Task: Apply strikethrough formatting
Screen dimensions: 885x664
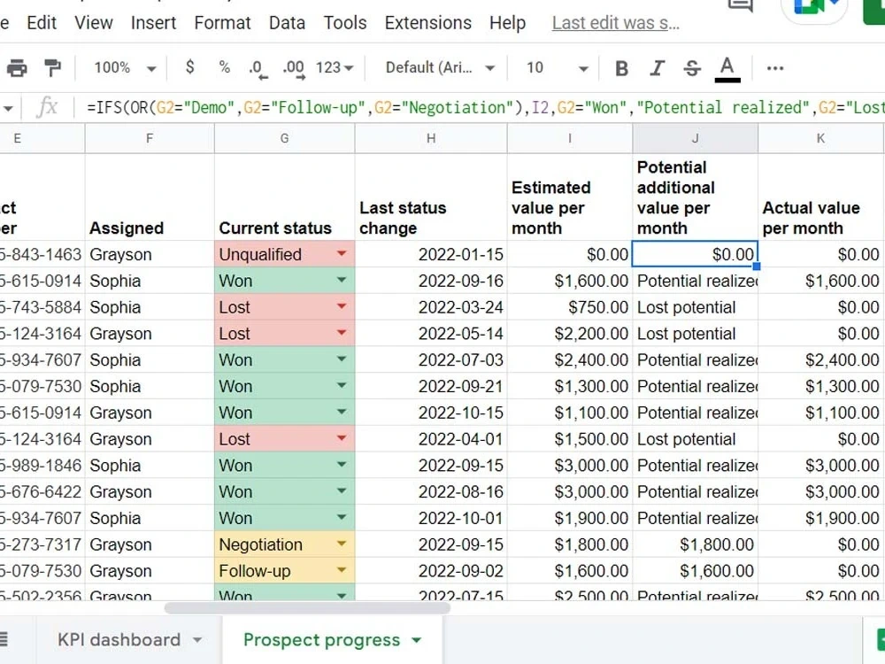Action: point(692,67)
